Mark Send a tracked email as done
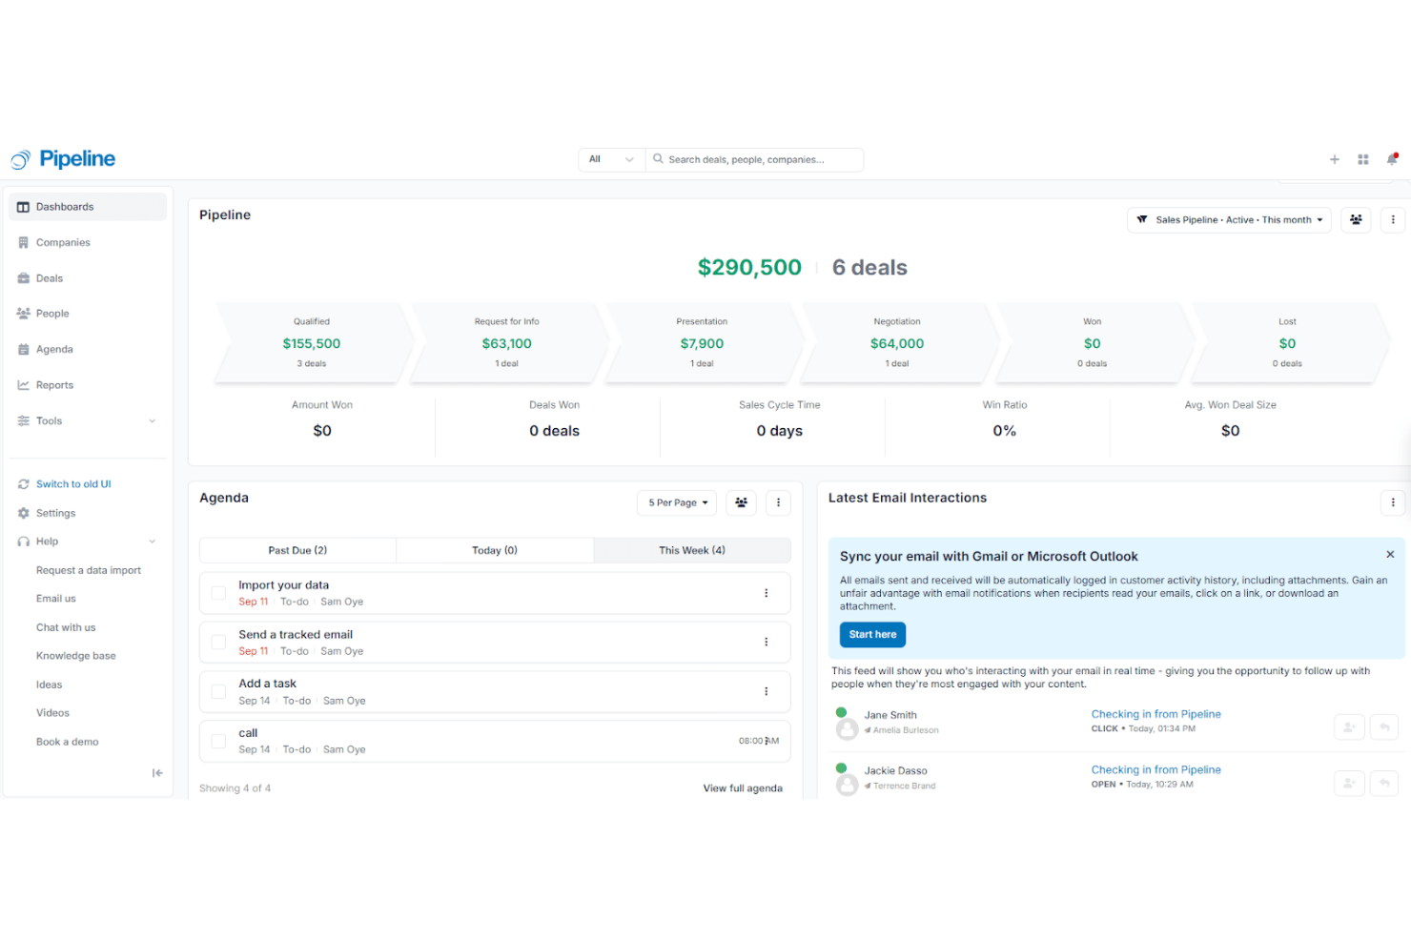 pyautogui.click(x=217, y=642)
